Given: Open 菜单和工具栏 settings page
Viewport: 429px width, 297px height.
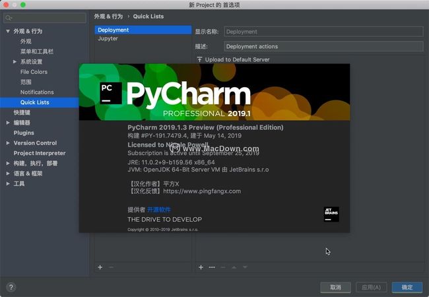Looking at the screenshot, I should [x=37, y=51].
